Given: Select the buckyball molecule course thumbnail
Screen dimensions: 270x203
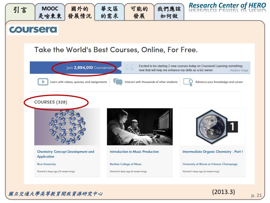Looking at the screenshot, I should pos(67,127).
